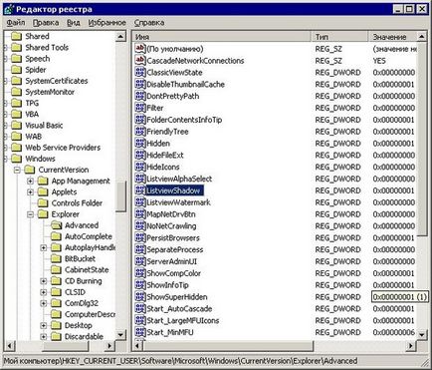The image size is (432, 370).
Task: Select the SystemCertificates folder icon
Action: (x=16, y=81)
